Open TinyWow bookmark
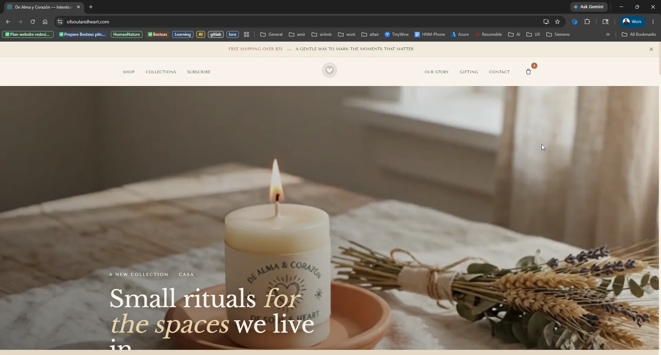The image size is (661, 355). click(x=397, y=34)
